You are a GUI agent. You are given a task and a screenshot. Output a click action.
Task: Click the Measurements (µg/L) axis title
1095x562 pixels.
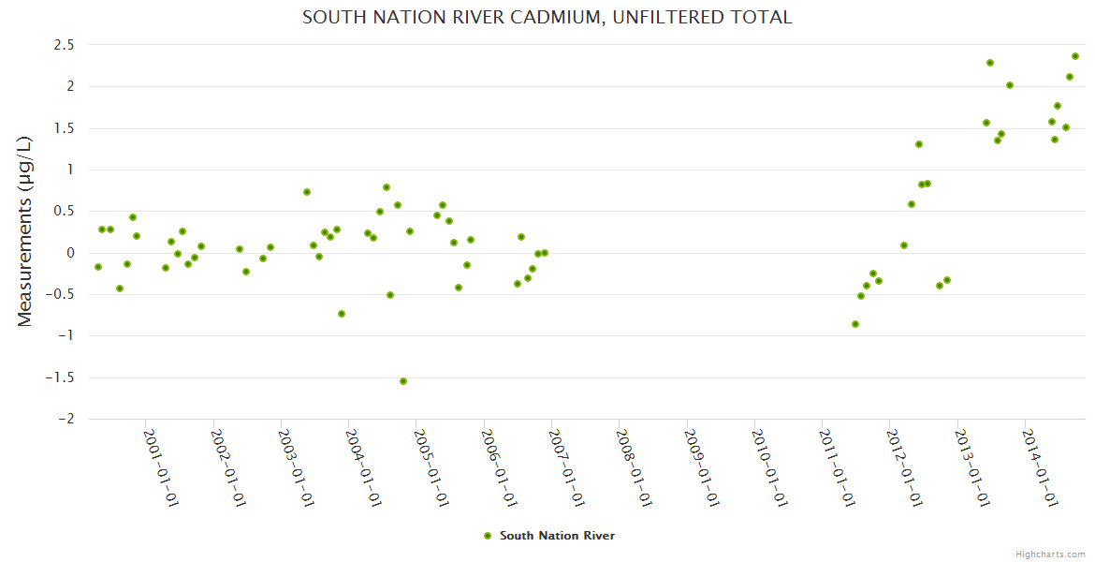tap(25, 231)
